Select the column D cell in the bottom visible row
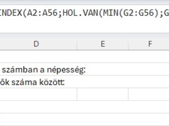Viewport: 169px width, 126px height. (x=38, y=119)
